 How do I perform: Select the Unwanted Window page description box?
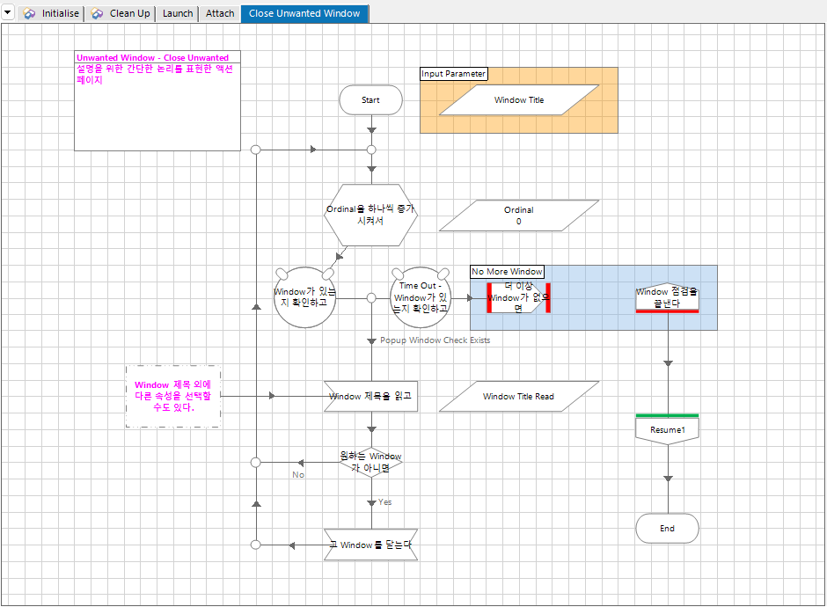click(x=157, y=101)
